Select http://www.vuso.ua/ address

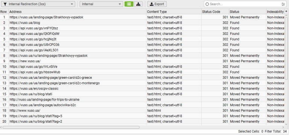point(78,111)
